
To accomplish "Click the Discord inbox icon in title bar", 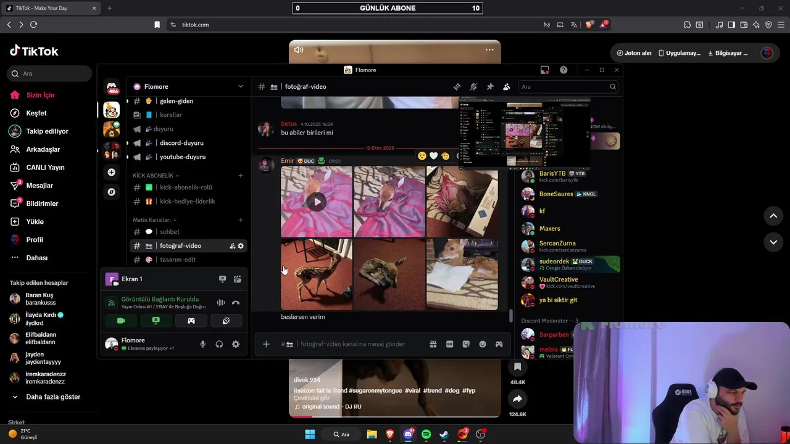I will click(544, 70).
